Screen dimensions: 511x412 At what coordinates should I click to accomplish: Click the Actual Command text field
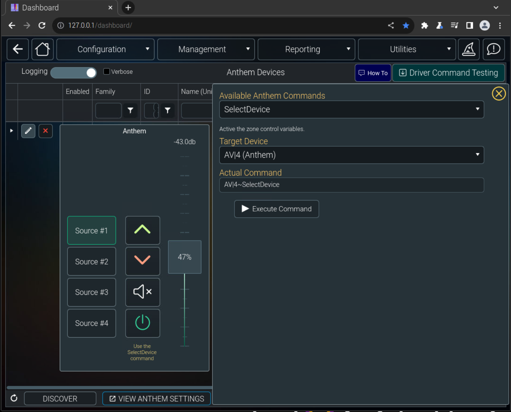(352, 185)
